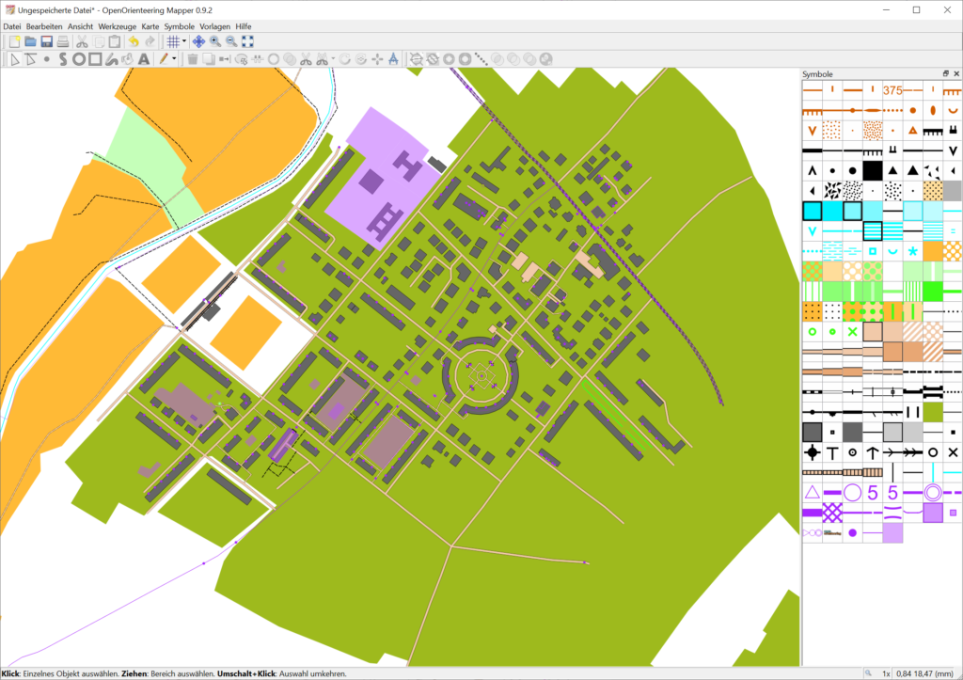Select the purple 375 contour value symbol
Screen dimensions: 963x680
click(x=892, y=90)
